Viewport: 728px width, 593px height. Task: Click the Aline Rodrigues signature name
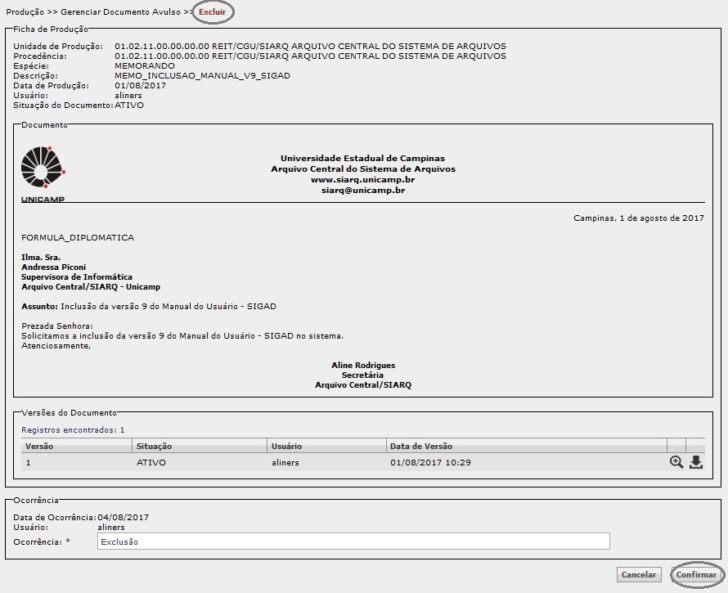tap(363, 366)
